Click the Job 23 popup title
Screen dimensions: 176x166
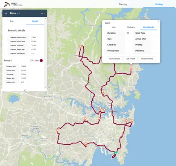coord(107,23)
